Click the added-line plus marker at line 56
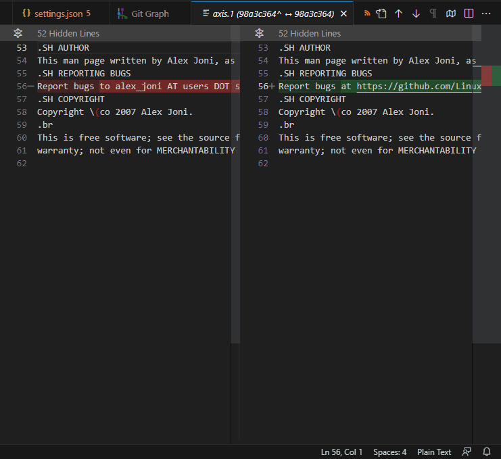Viewport: 501px width, 459px height. (272, 87)
